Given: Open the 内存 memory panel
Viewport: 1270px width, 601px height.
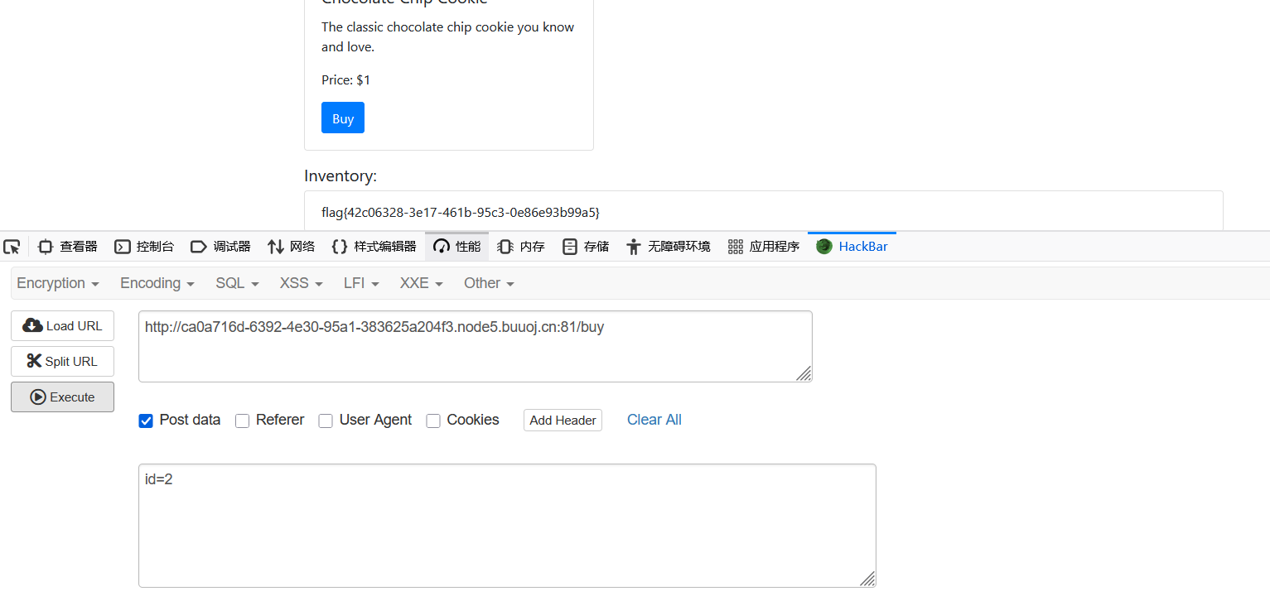Looking at the screenshot, I should 521,247.
